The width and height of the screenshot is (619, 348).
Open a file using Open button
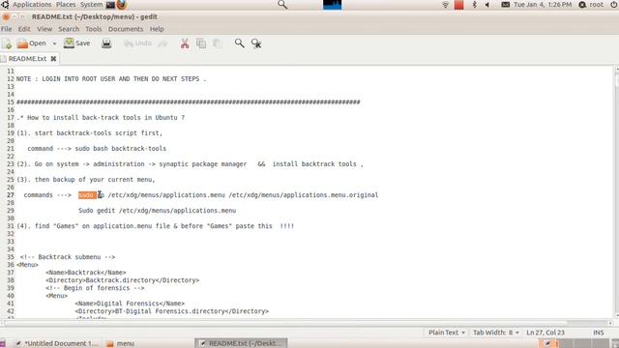click(32, 43)
